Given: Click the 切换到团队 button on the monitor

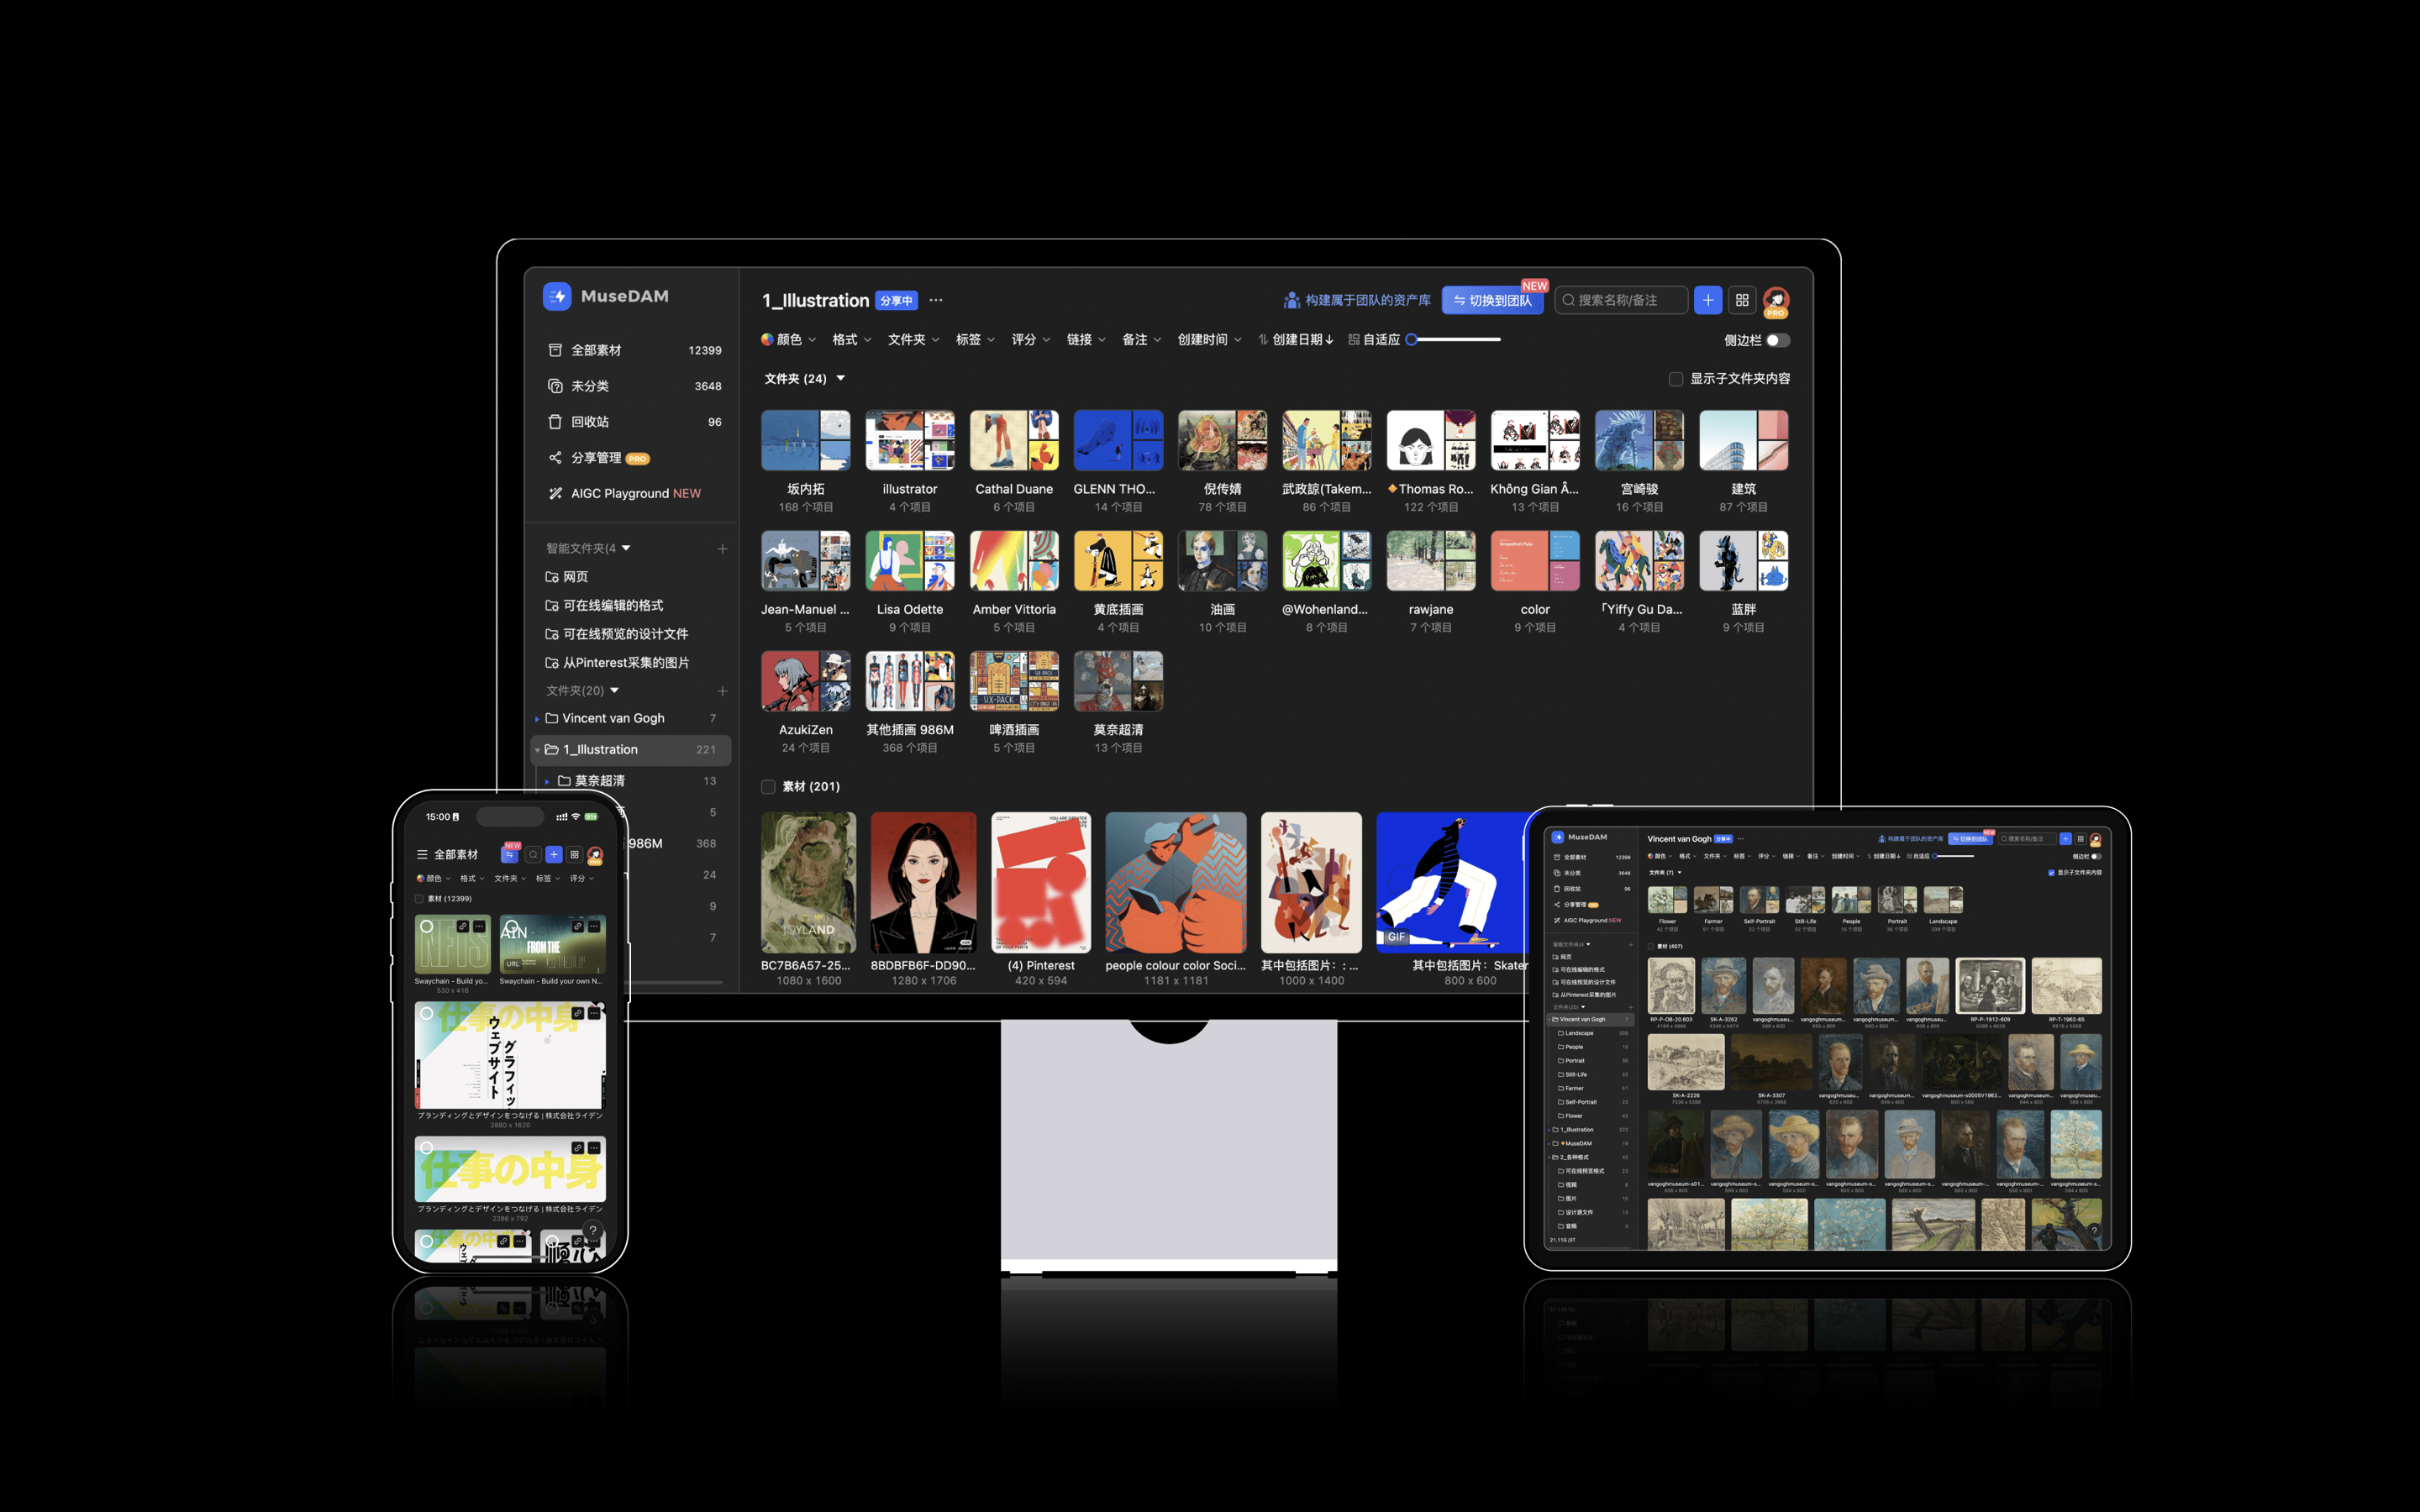Looking at the screenshot, I should point(1492,300).
